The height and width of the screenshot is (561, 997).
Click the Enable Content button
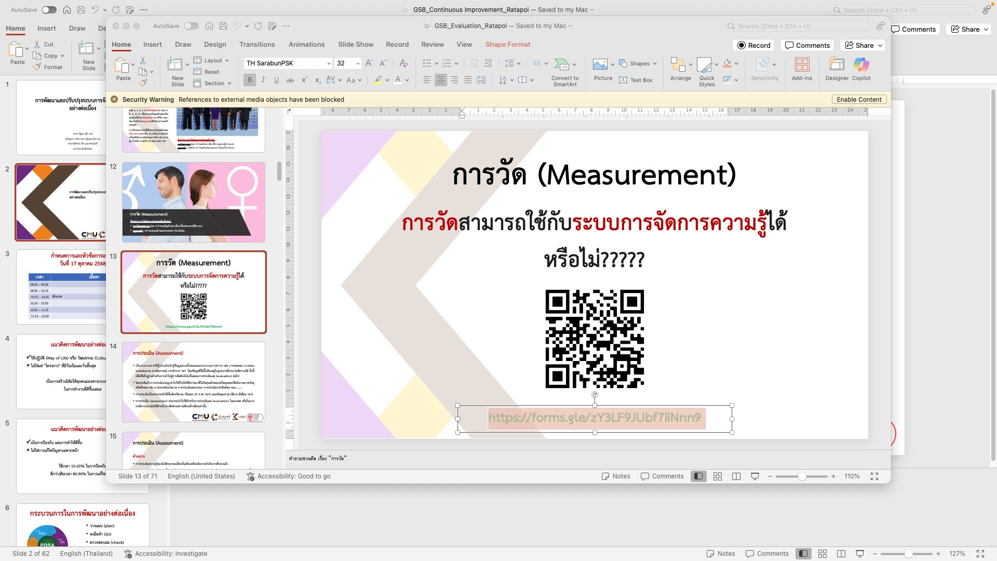[x=859, y=99]
